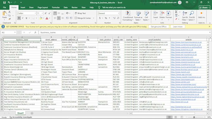Select the Sheet1 worksheet tab
This screenshot has width=212, height=119.
[x=20, y=113]
